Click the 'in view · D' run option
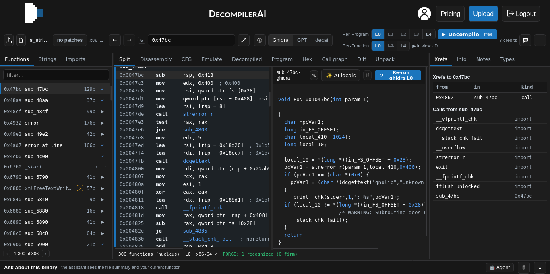Viewport: 550px width, 274px height. [x=425, y=46]
